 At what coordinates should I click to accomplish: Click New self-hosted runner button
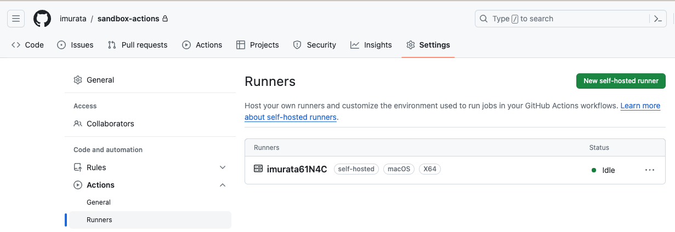pos(621,81)
